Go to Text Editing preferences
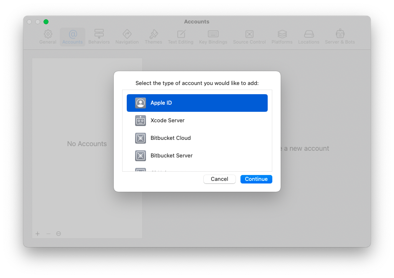394x278 pixels. point(180,37)
